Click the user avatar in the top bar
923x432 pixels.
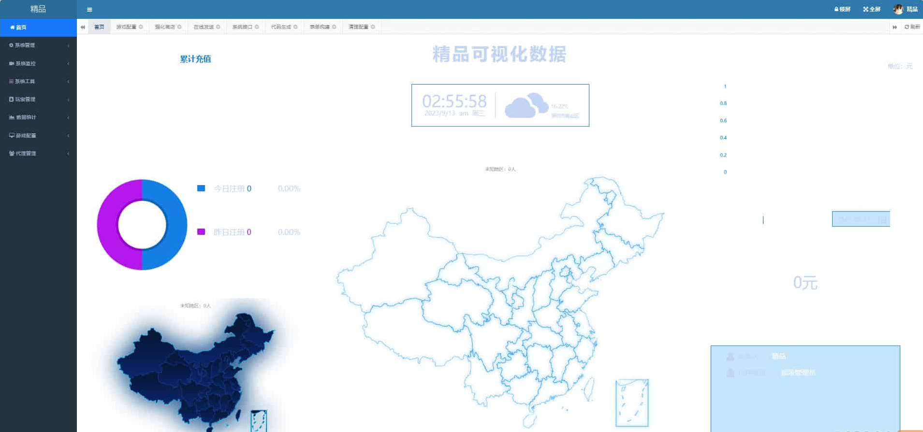tap(898, 9)
